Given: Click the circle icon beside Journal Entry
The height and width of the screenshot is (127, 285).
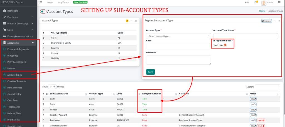Looking at the screenshot, I should coord(4,94).
